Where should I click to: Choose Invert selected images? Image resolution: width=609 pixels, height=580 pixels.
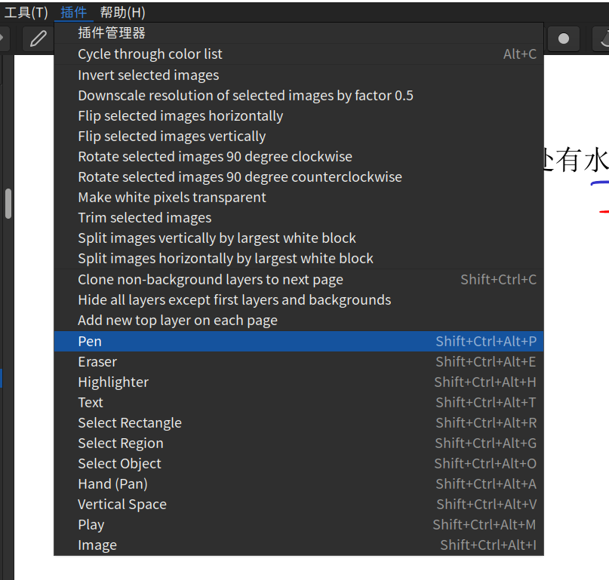click(299, 75)
